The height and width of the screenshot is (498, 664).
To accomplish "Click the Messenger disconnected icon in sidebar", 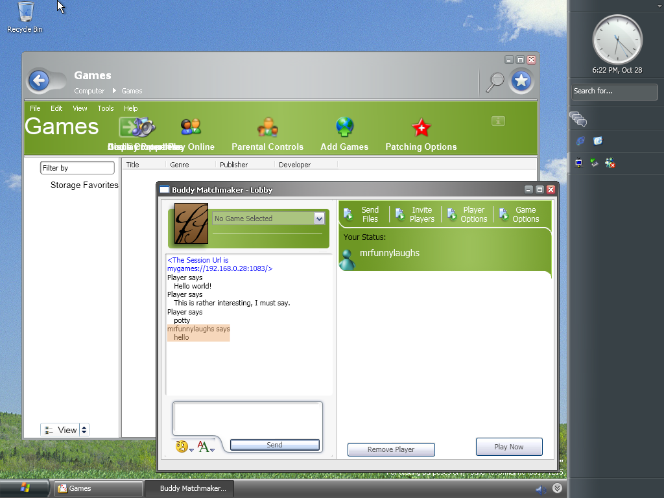I will pyautogui.click(x=610, y=163).
